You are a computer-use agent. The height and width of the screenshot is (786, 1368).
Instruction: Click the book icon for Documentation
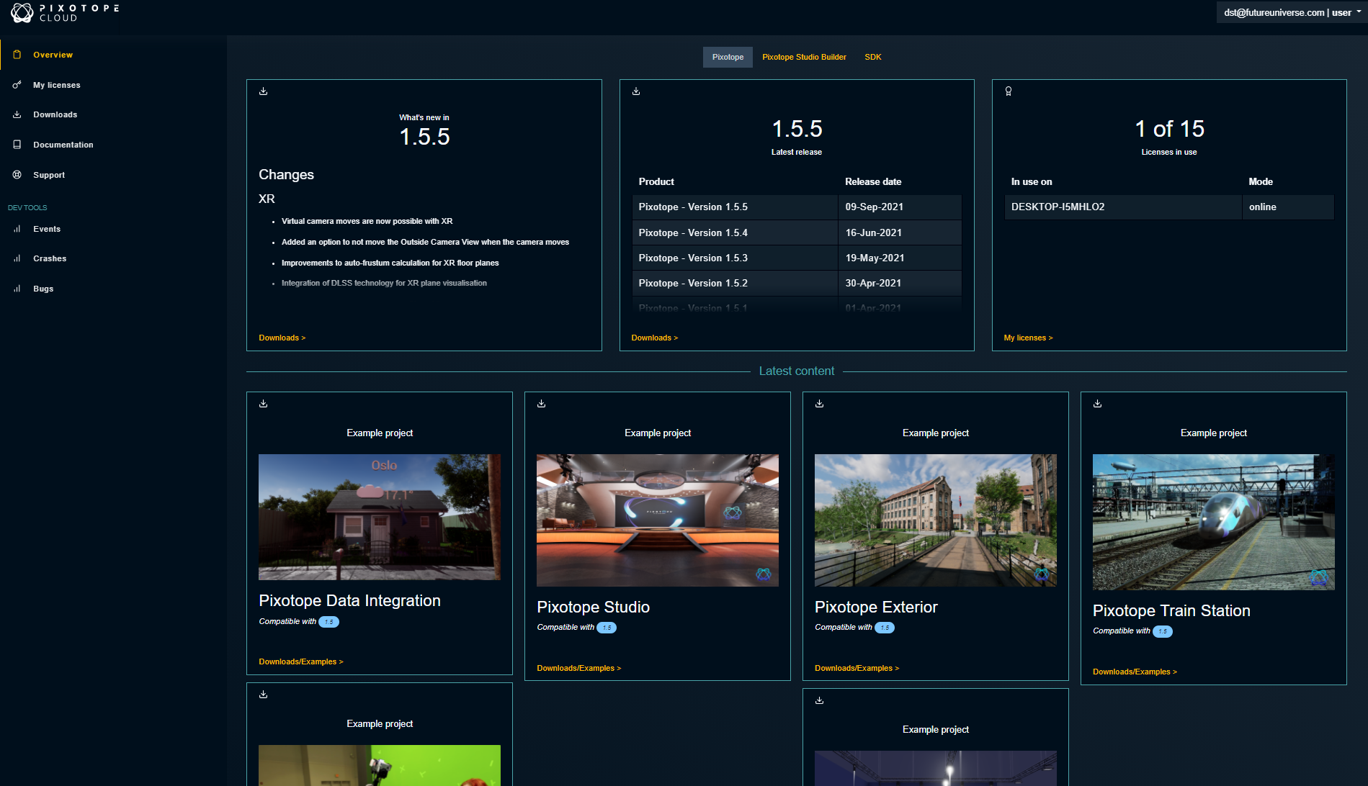click(17, 145)
